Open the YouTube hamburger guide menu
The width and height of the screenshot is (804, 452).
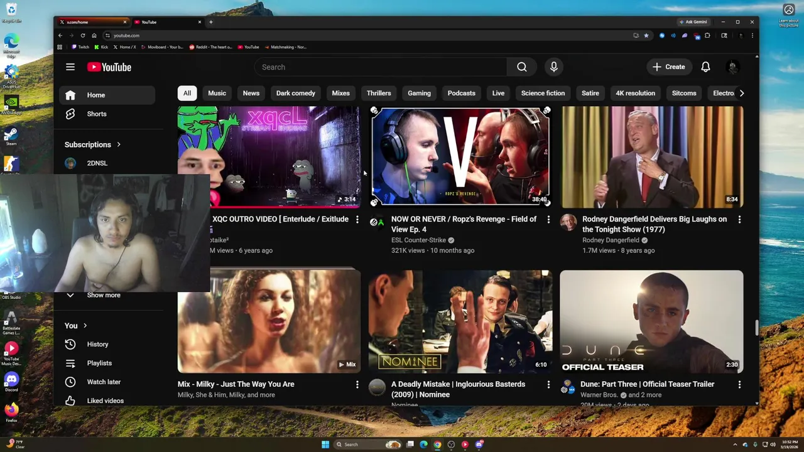click(70, 67)
